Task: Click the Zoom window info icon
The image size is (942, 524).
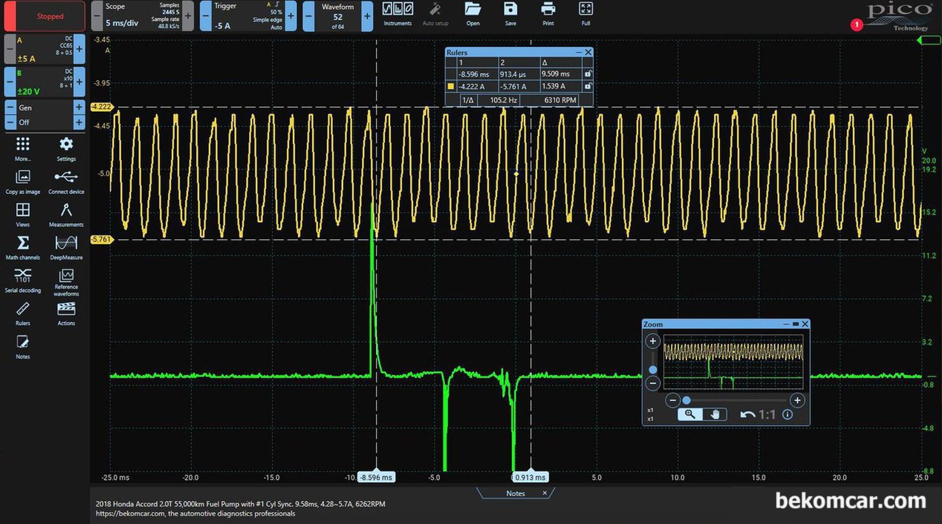Action: [x=787, y=415]
